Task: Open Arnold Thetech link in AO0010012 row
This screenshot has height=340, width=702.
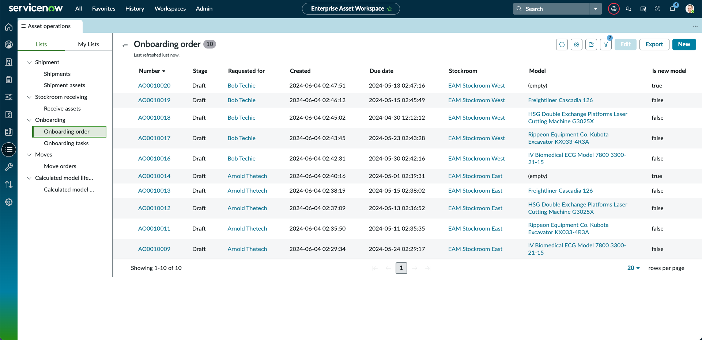Action: point(247,208)
